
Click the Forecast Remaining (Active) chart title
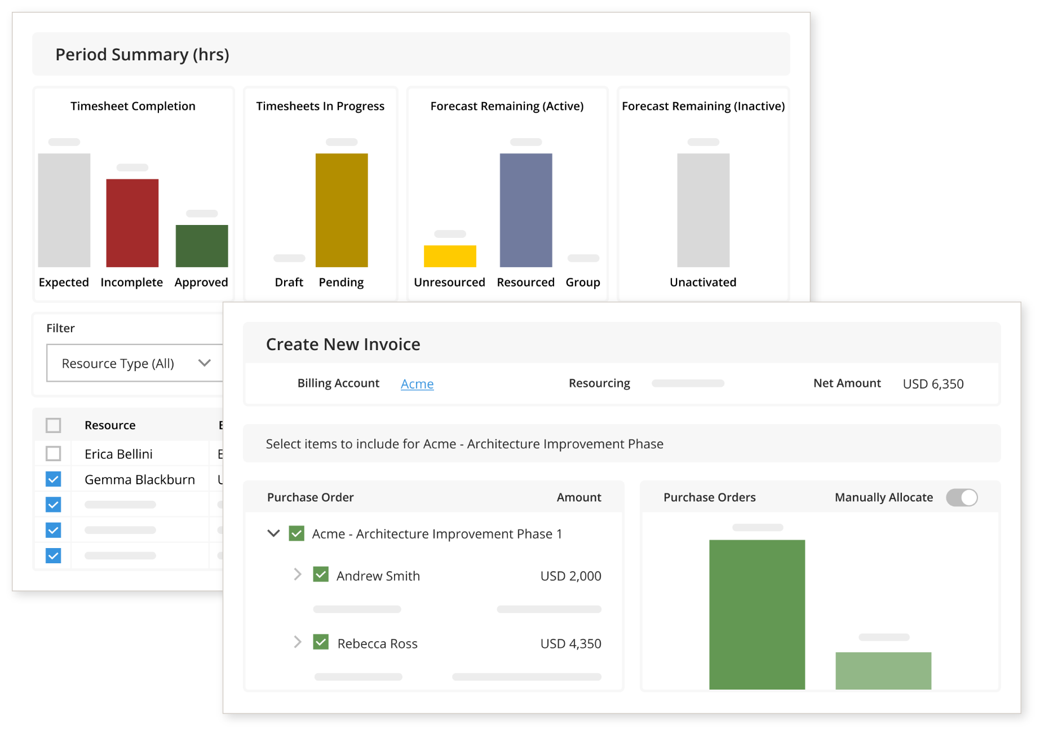(x=507, y=106)
